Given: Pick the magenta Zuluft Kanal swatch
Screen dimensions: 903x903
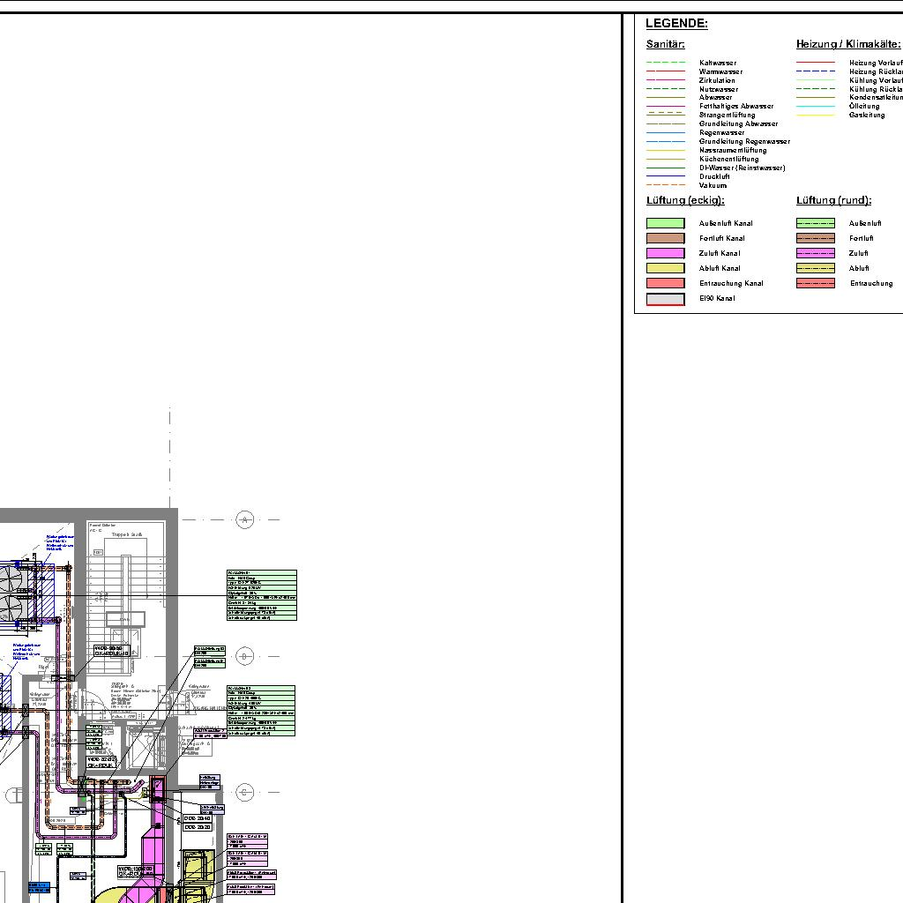Looking at the screenshot, I should click(665, 253).
